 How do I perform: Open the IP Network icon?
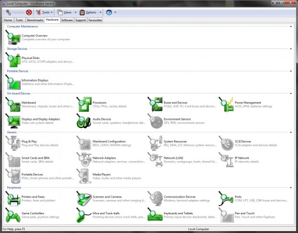(x=226, y=160)
